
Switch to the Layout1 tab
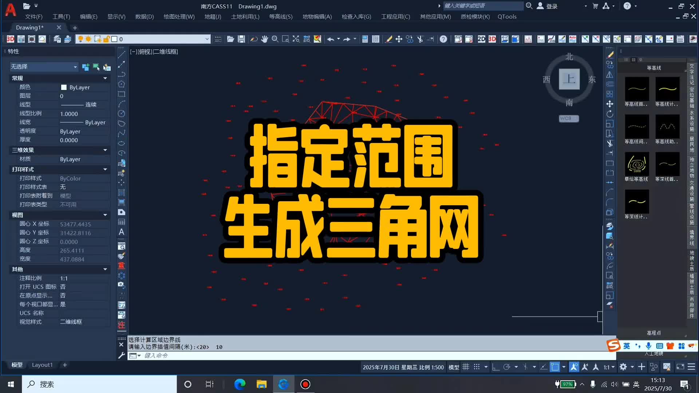coord(43,365)
